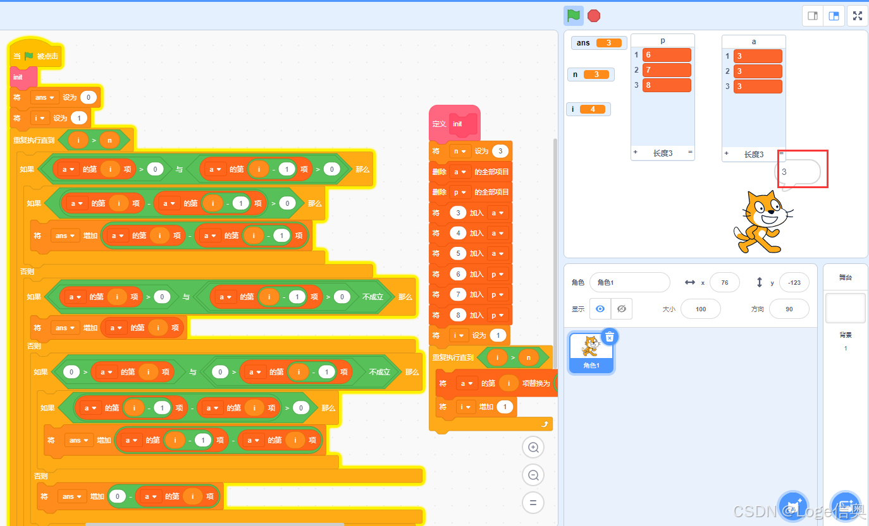Open list dropdown in 将 6 加入 p

coord(497,274)
